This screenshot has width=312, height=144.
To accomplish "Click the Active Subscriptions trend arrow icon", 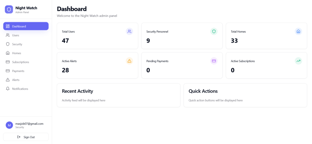I will point(298,61).
